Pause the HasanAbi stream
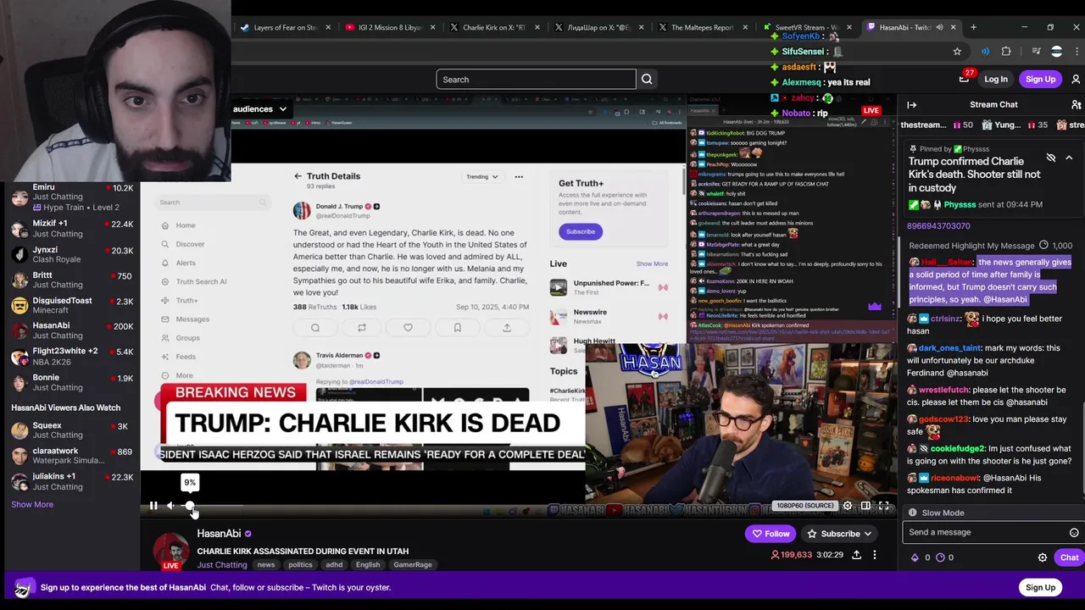This screenshot has width=1085, height=610. (x=153, y=506)
